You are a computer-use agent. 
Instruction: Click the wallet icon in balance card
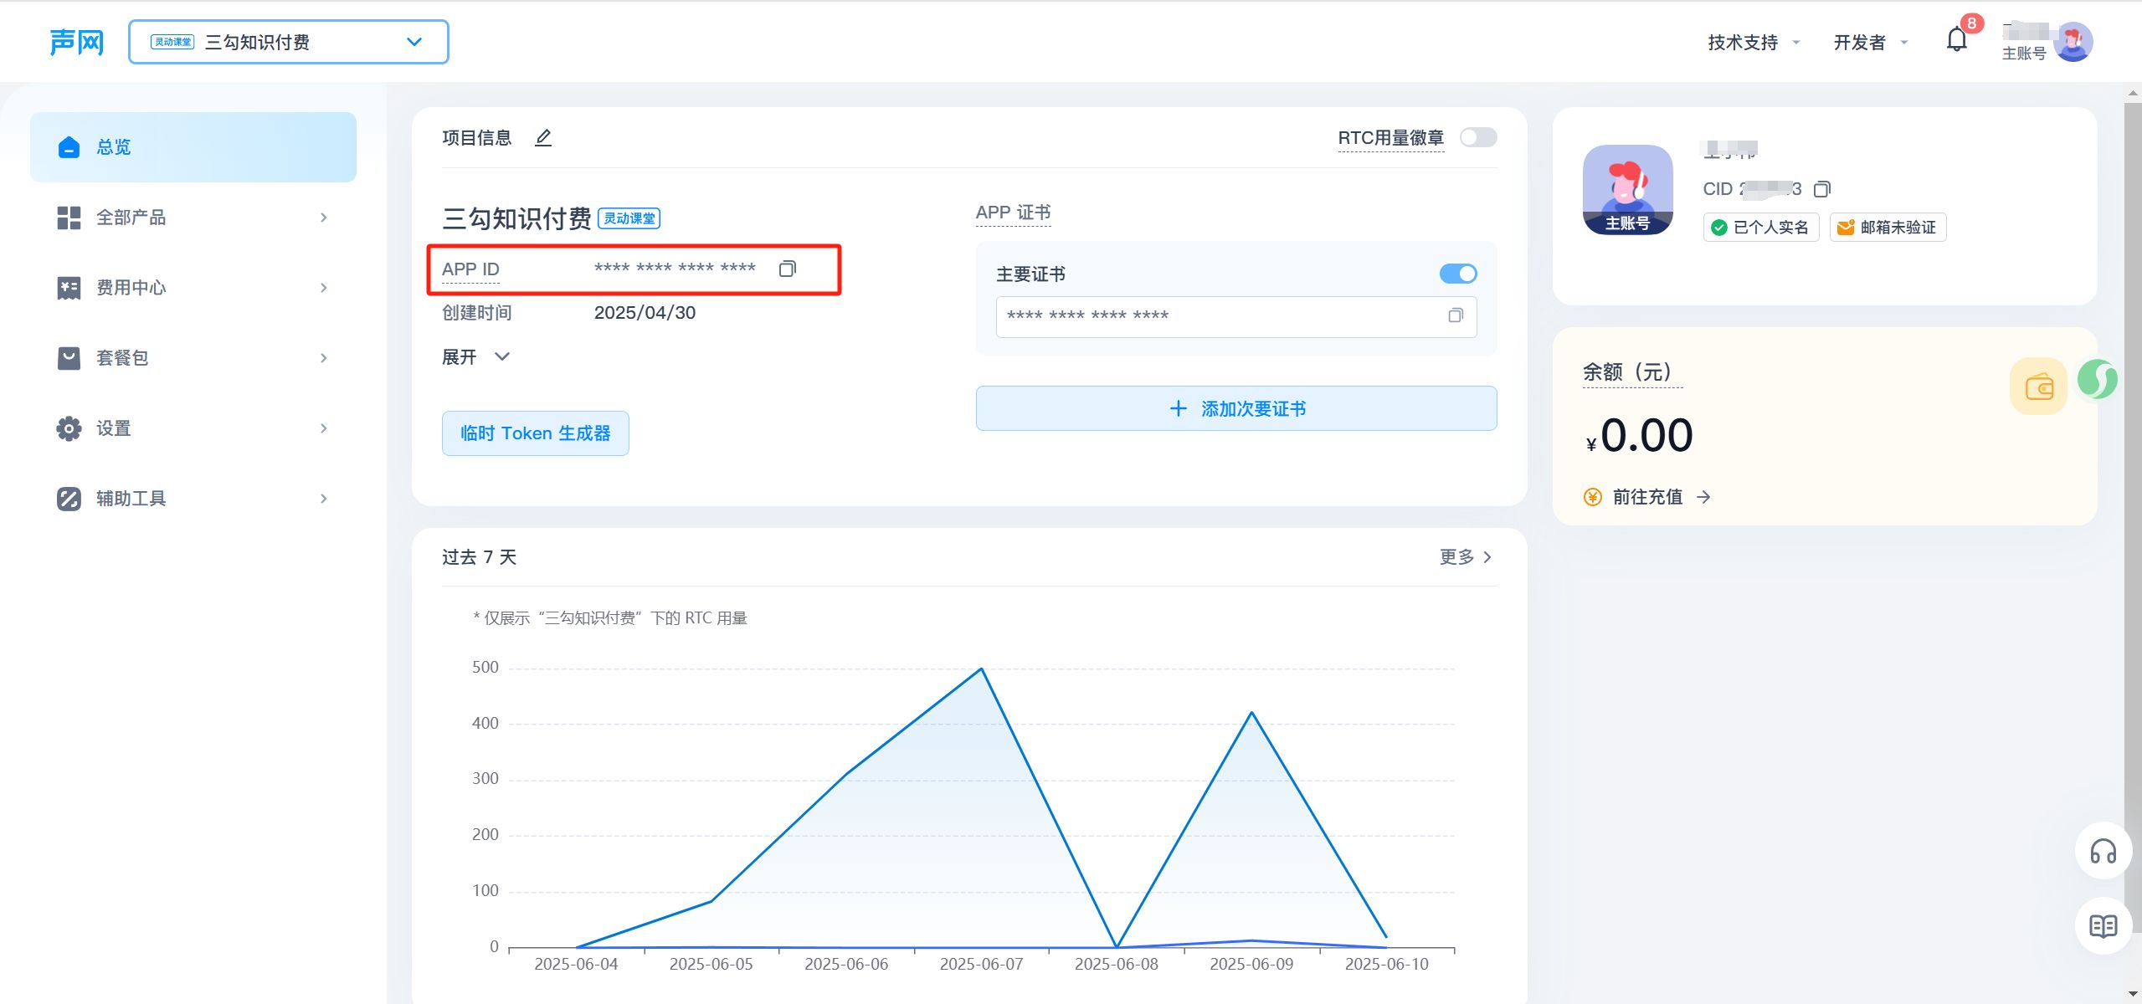tap(2038, 387)
